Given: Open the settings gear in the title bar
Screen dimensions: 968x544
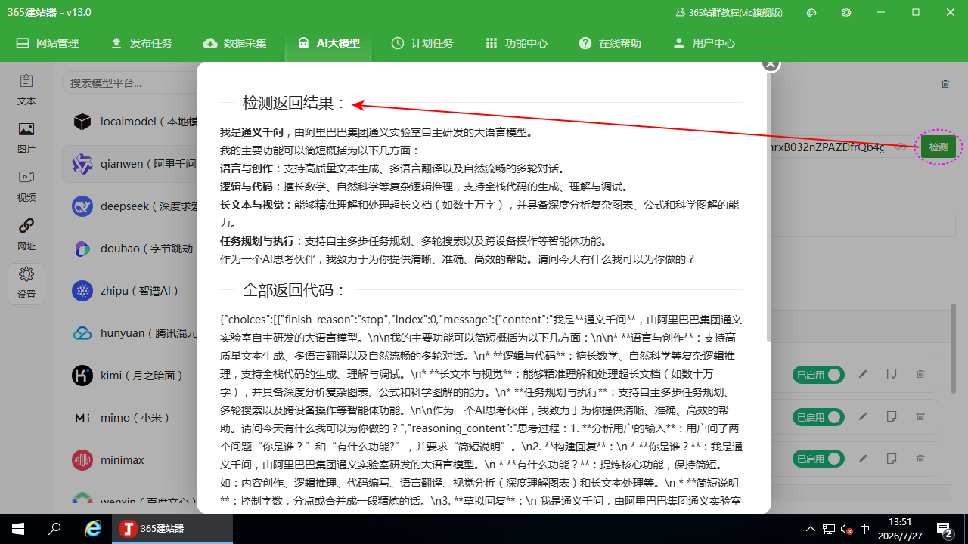Looking at the screenshot, I should click(846, 12).
